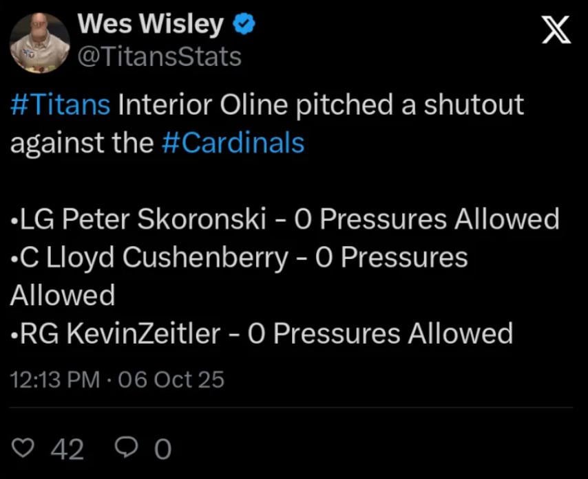Select the display name Wes Wisley

[x=150, y=22]
